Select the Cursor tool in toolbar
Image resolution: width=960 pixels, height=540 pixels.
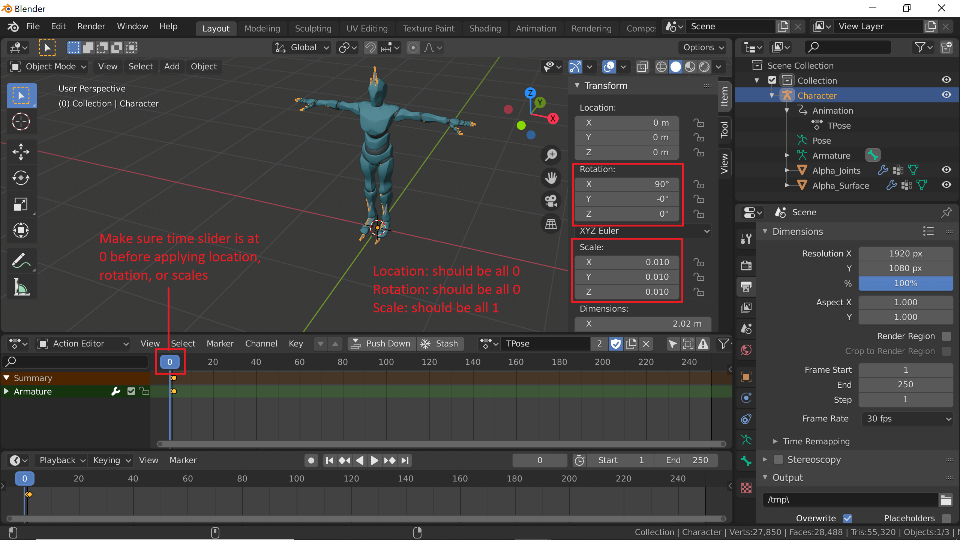pyautogui.click(x=21, y=121)
